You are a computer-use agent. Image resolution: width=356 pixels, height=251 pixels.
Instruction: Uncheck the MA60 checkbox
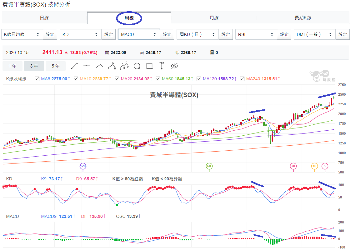158,79
